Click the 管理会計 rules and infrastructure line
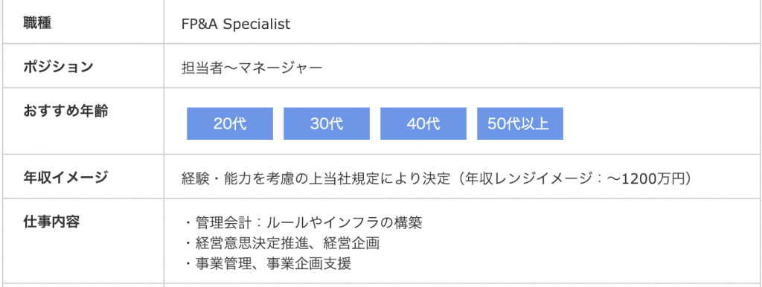Viewport: 762px width, 287px height. click(304, 223)
